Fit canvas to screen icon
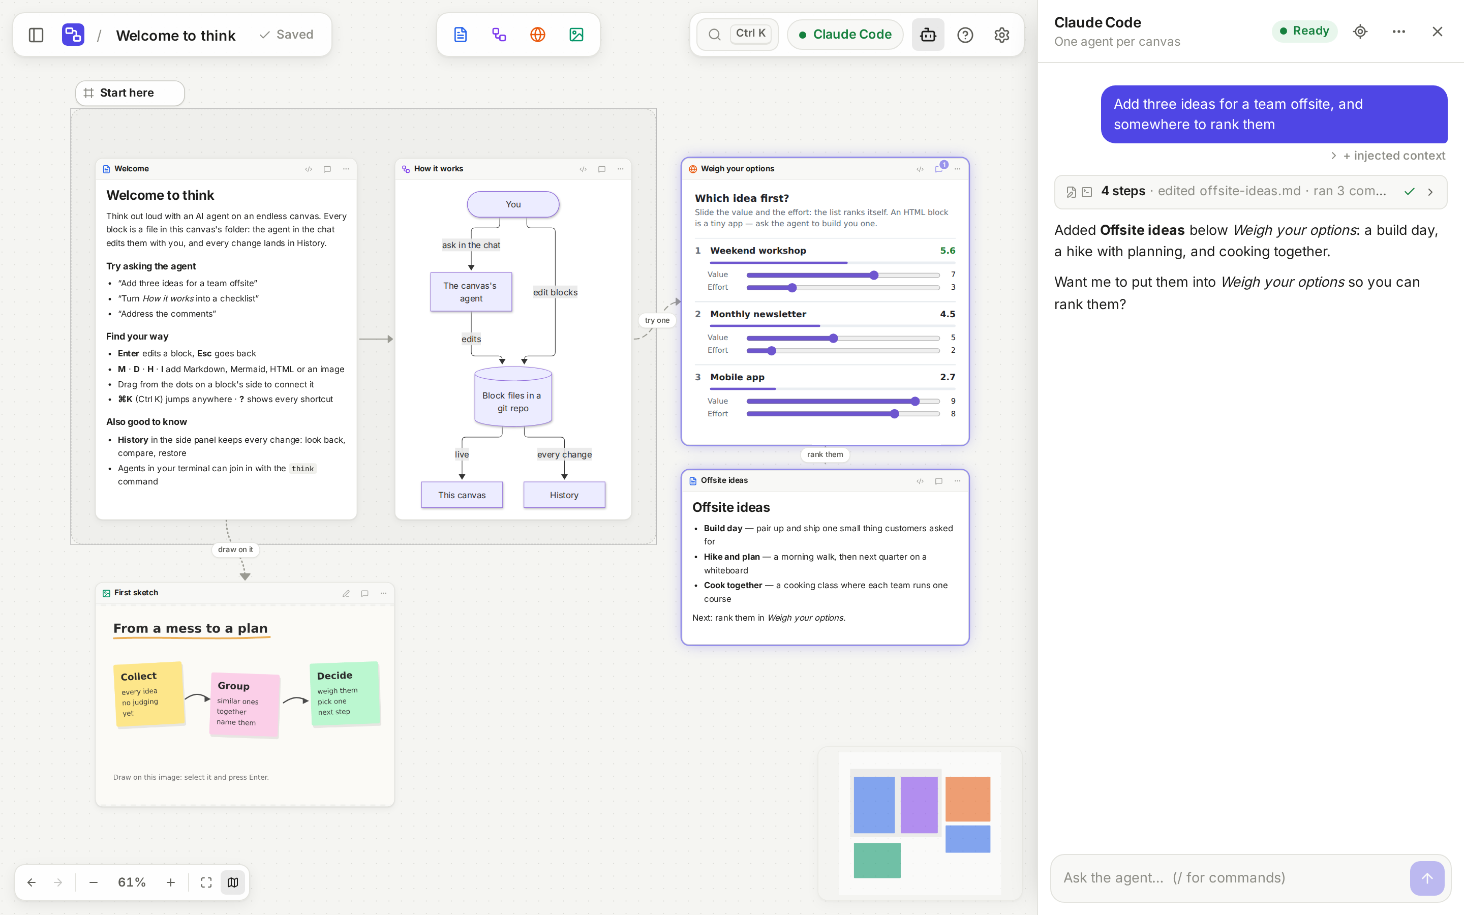Viewport: 1464px width, 915px height. point(206,882)
